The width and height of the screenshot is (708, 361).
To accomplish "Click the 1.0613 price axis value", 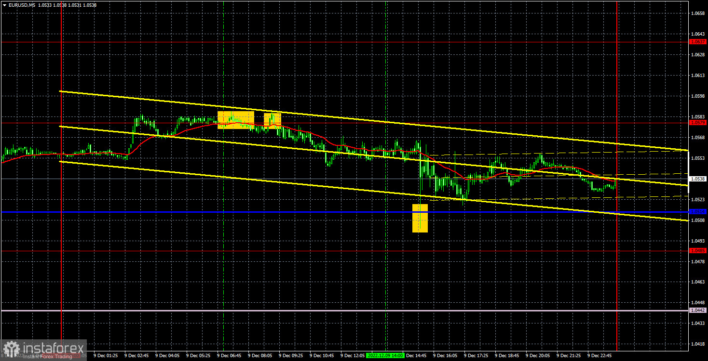I will coord(698,76).
